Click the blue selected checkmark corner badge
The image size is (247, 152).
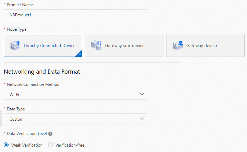pyautogui.click(x=79, y=54)
